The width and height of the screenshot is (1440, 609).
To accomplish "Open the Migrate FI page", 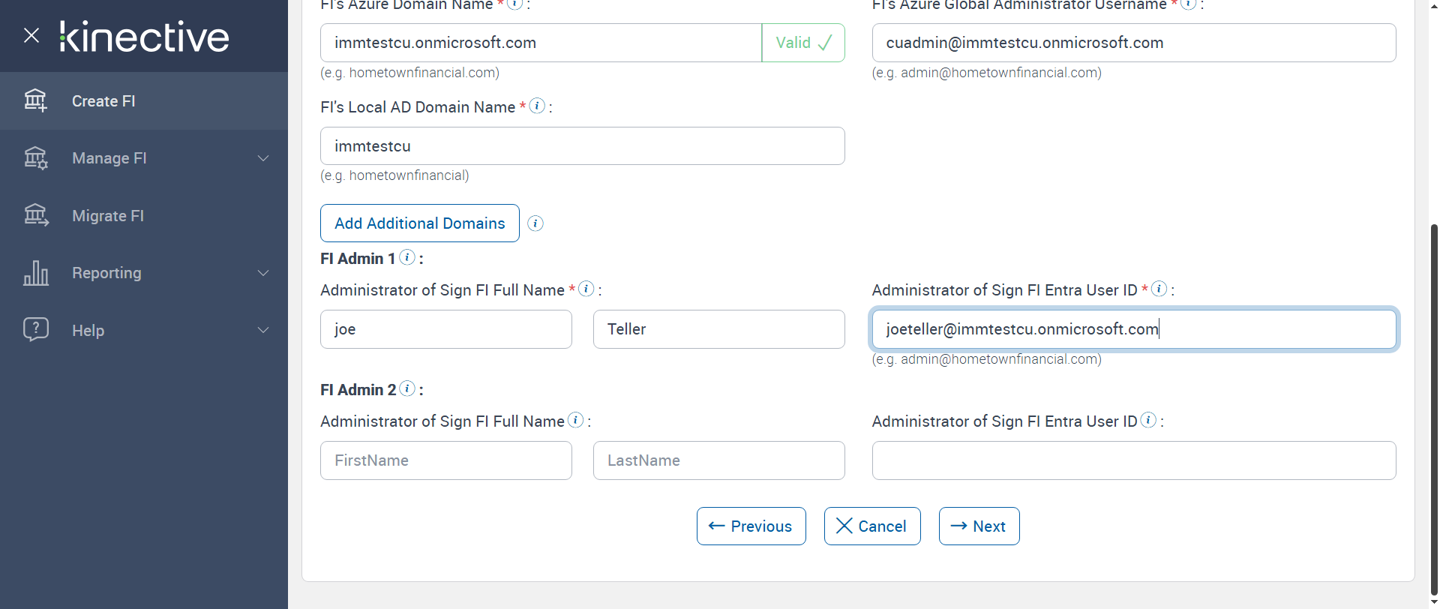I will click(107, 216).
